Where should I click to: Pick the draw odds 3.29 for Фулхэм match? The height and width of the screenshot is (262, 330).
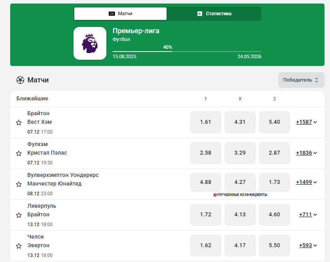tap(240, 153)
